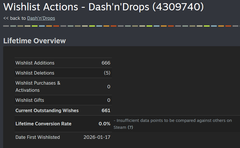Image resolution: width=240 pixels, height=148 pixels.
Task: Select the Wishlist Deletions label
Action: pos(35,73)
